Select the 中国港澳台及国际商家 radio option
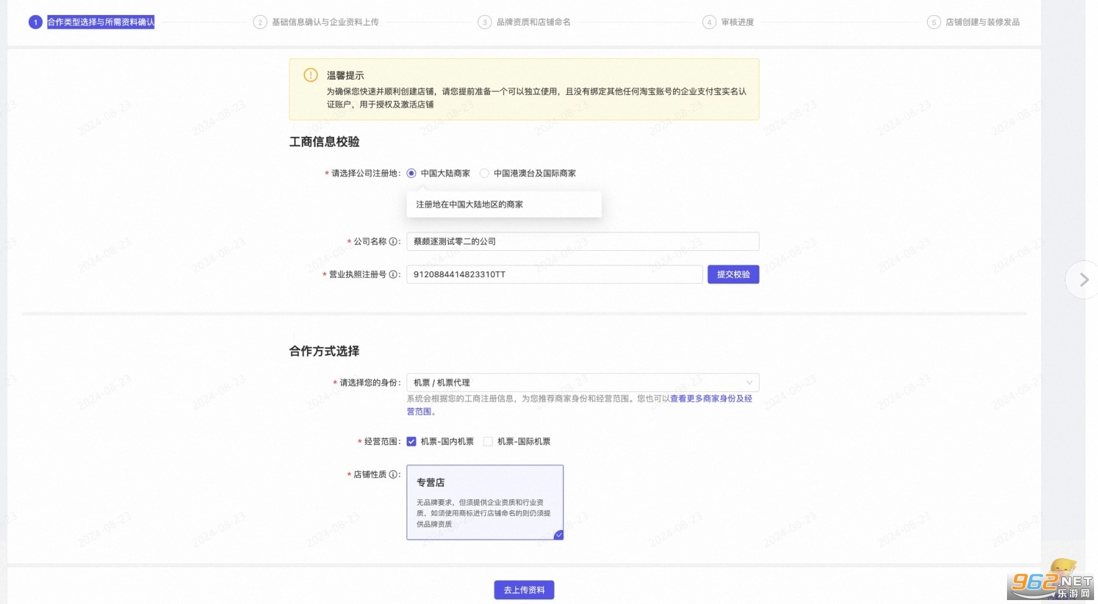Viewport: 1098px width, 604px height. tap(485, 174)
